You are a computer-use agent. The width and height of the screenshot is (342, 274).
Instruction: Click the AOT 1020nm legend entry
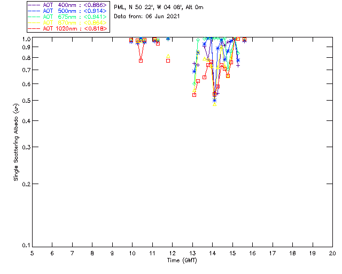click(x=68, y=28)
